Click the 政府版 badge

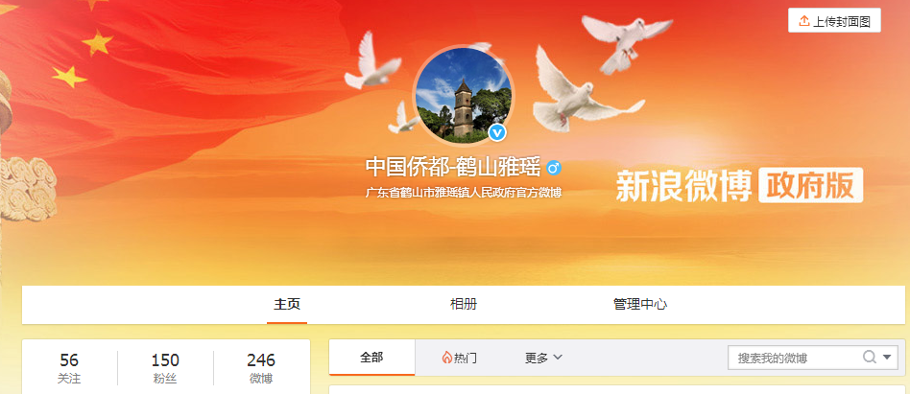811,185
